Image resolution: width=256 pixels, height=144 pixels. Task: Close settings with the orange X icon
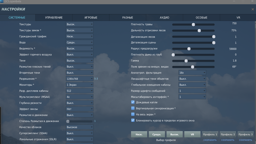[x=253, y=9]
